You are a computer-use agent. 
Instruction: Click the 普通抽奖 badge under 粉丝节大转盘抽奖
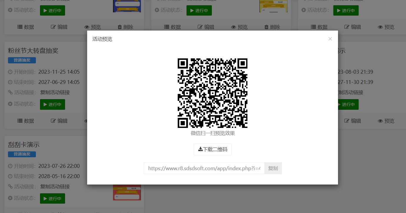coord(22,60)
